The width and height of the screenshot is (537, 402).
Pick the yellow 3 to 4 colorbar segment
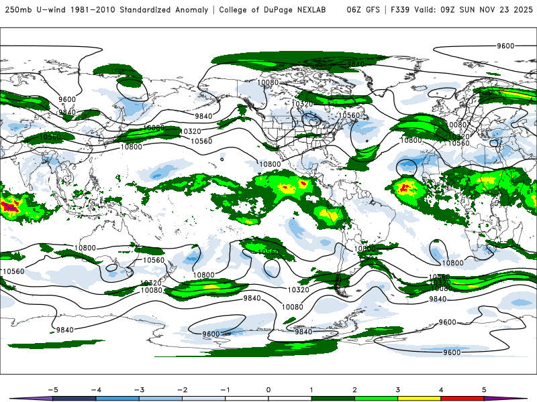tap(420, 399)
